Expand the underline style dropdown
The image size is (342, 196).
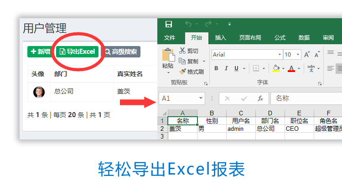244,68
